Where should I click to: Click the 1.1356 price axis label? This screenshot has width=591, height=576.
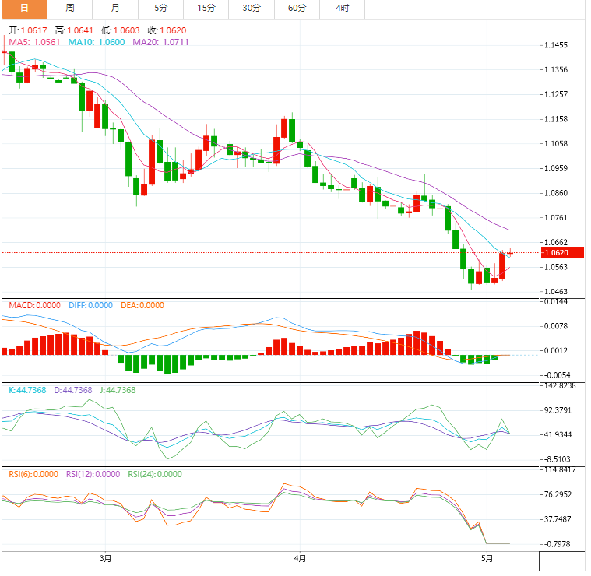coord(555,70)
